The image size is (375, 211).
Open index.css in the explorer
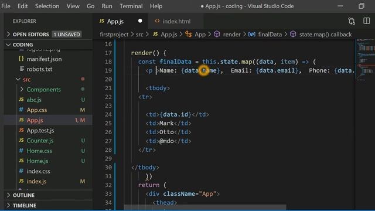coord(38,171)
